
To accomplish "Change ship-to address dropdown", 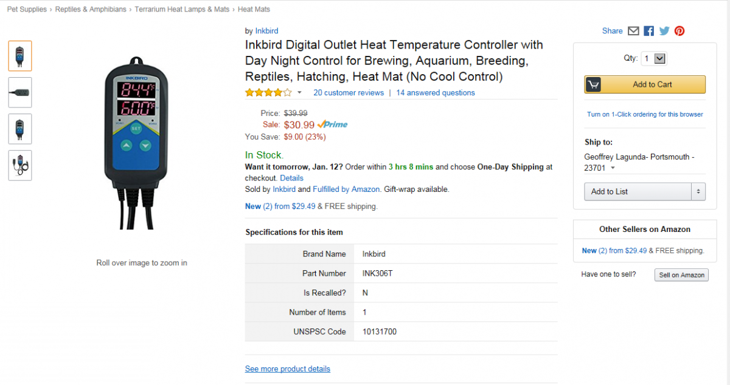I will coord(613,168).
